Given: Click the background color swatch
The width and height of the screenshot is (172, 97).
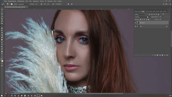Looking at the screenshot, I should 2,61.
